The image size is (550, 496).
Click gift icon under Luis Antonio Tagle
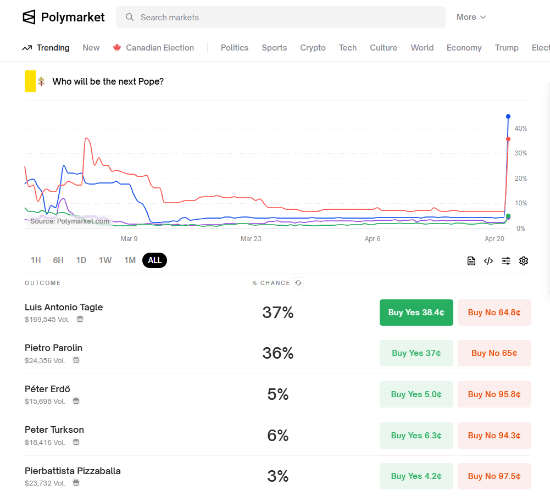pyautogui.click(x=80, y=319)
